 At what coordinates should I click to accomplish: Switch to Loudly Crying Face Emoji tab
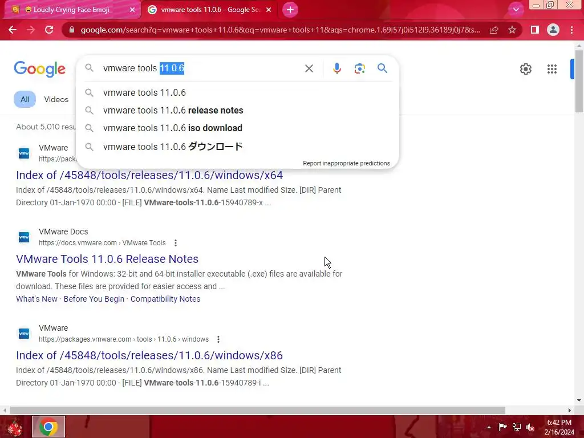(x=72, y=10)
